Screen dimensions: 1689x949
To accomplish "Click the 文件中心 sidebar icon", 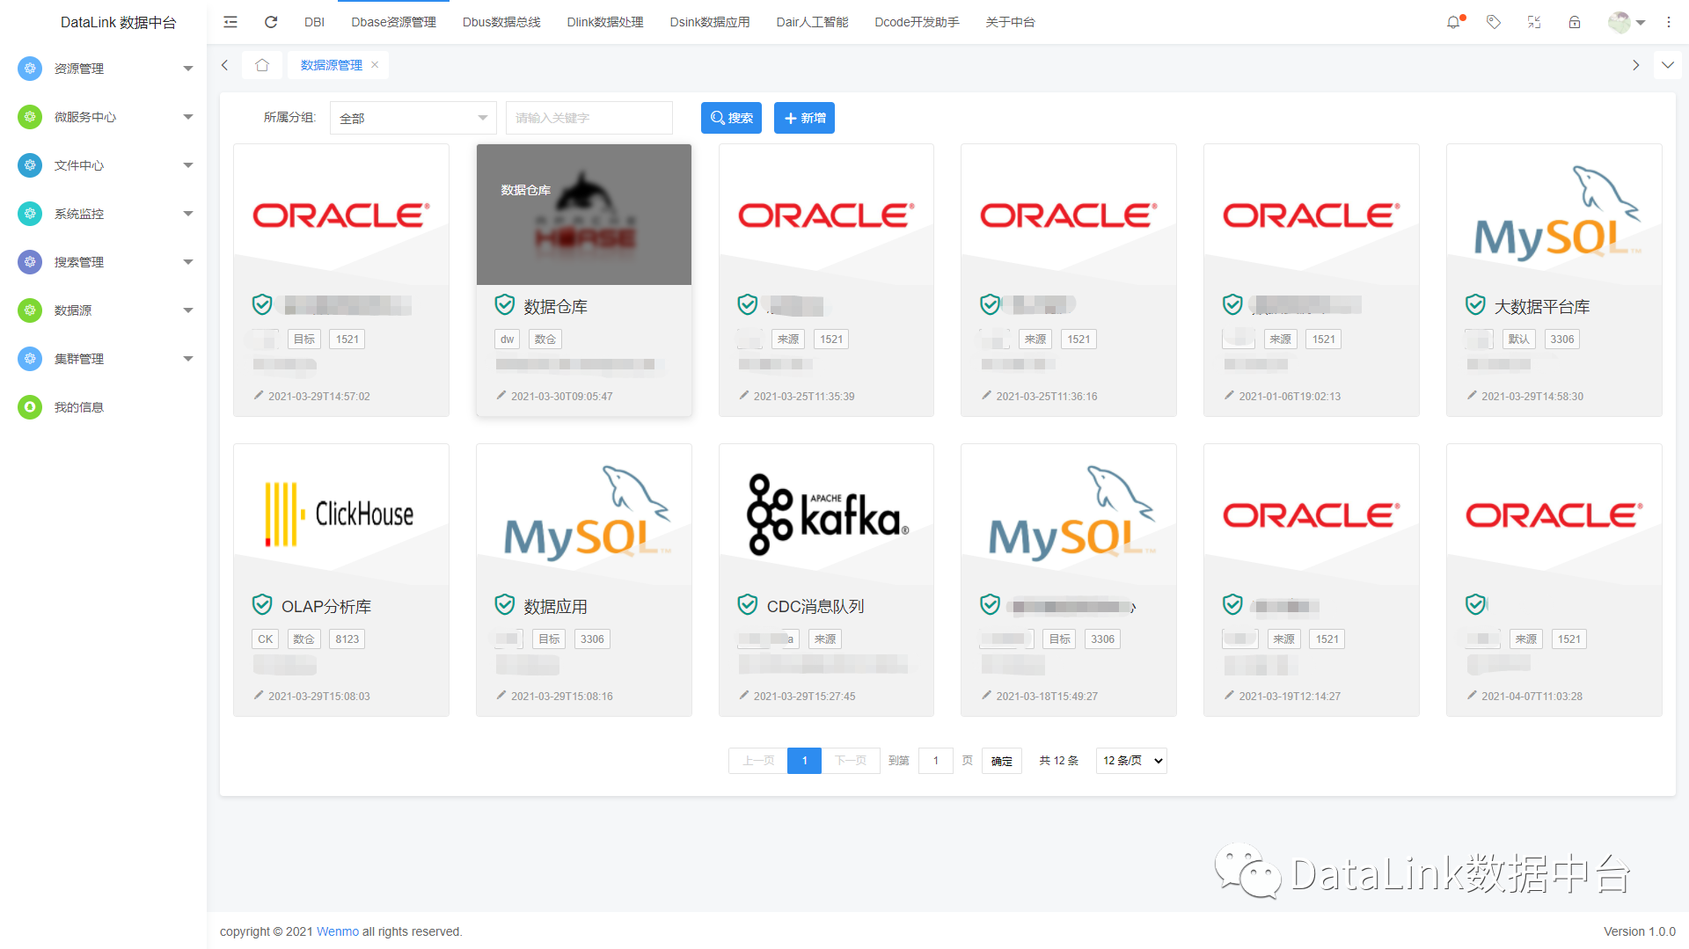I will pos(30,165).
